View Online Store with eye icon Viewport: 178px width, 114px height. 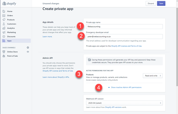[28, 52]
